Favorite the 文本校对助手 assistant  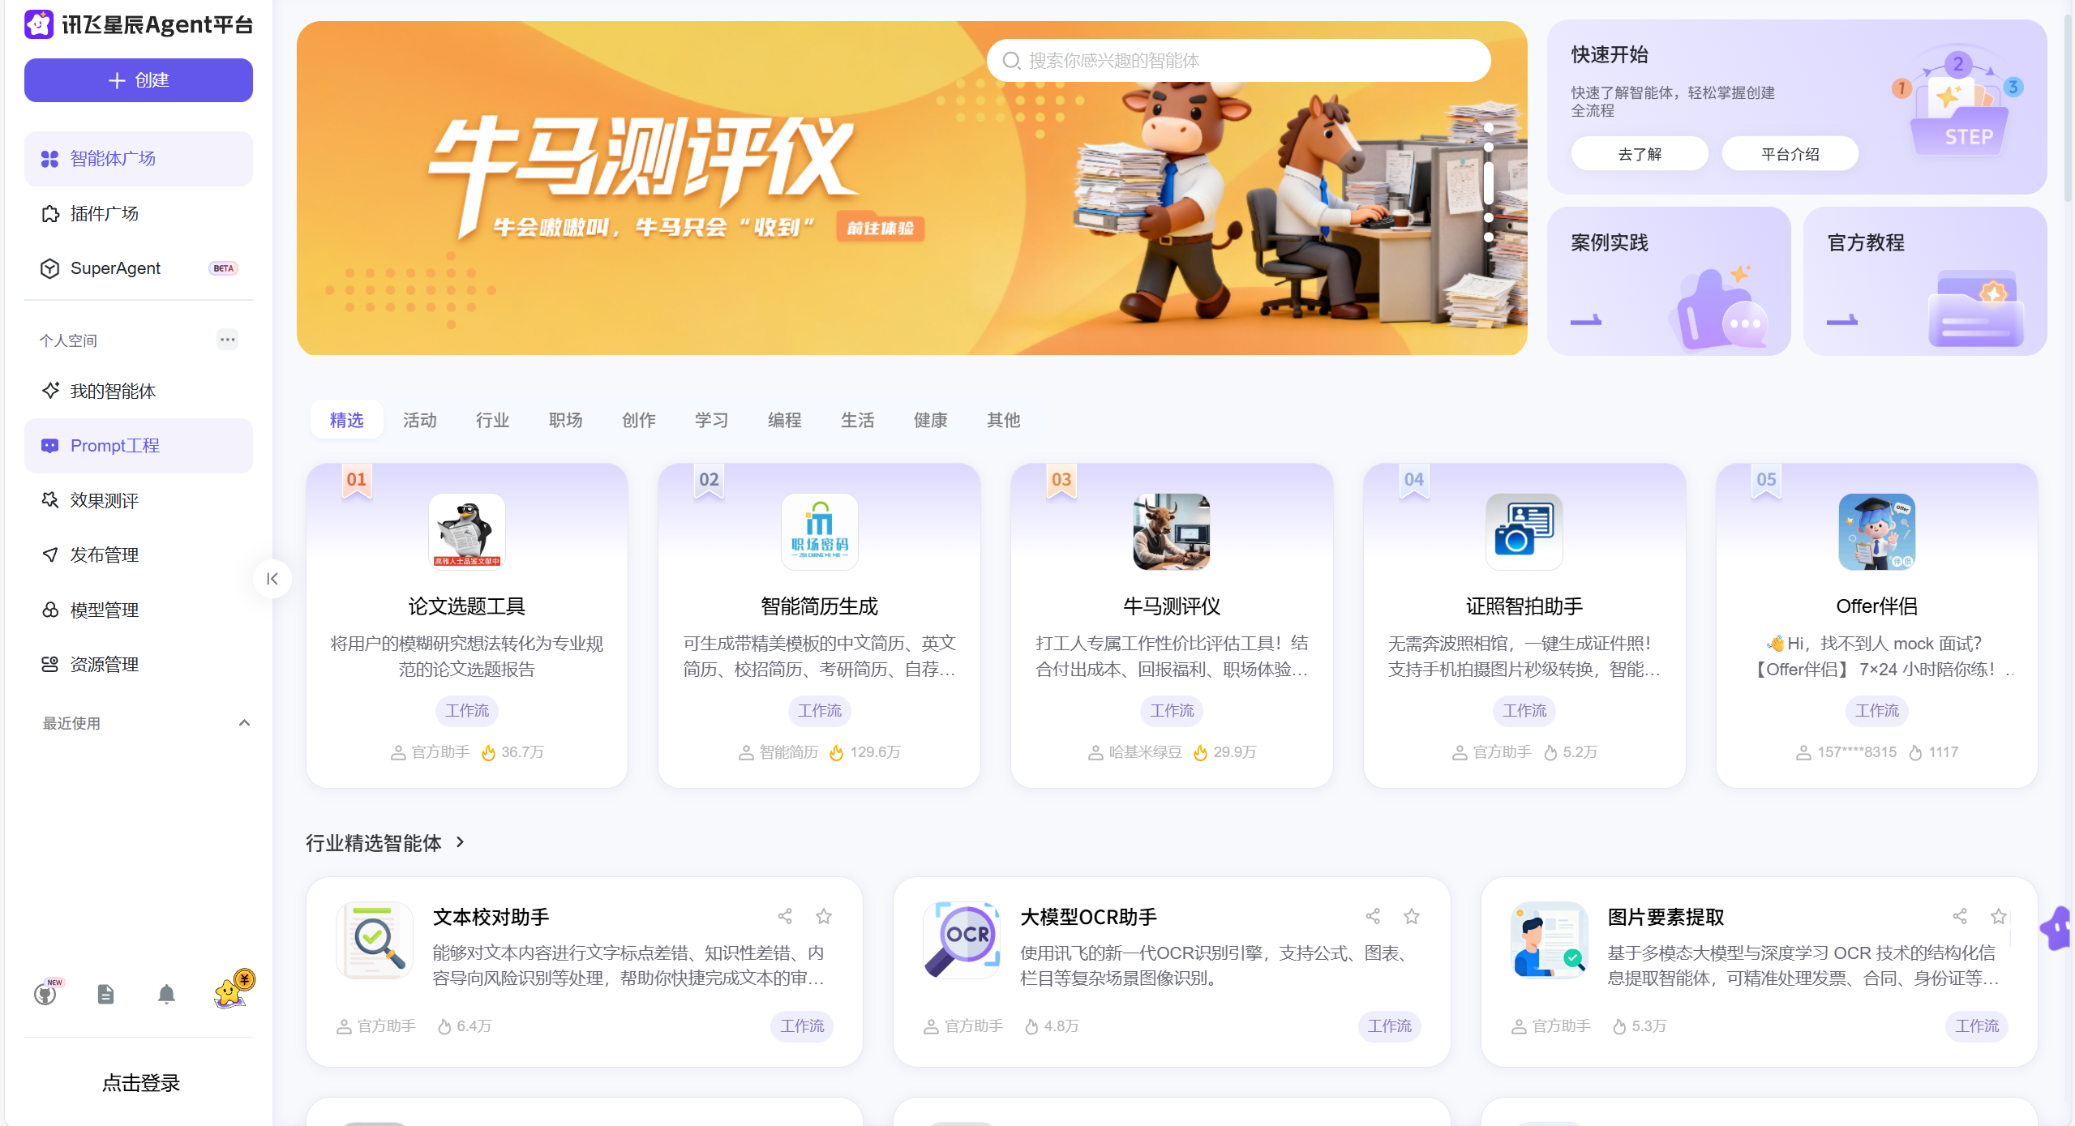[x=824, y=916]
